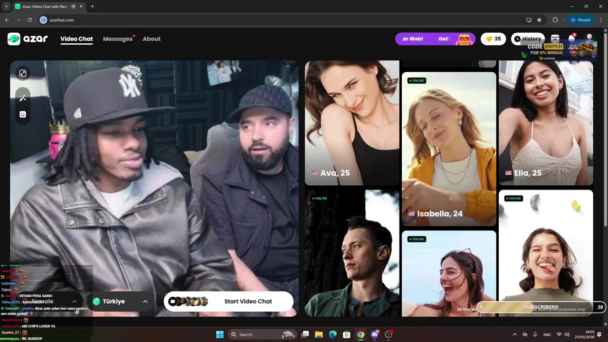Open a new browser tab

coord(92,7)
